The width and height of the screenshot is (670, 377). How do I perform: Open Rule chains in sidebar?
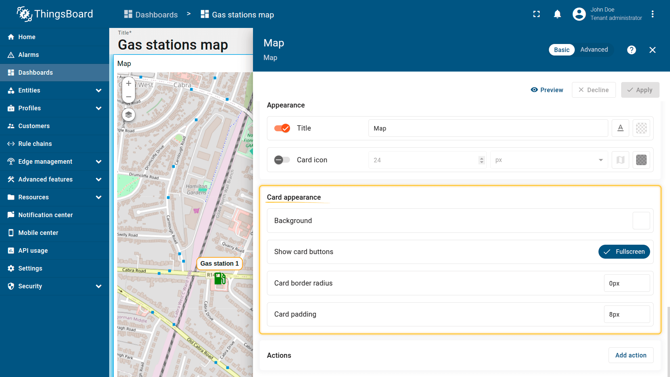(35, 144)
